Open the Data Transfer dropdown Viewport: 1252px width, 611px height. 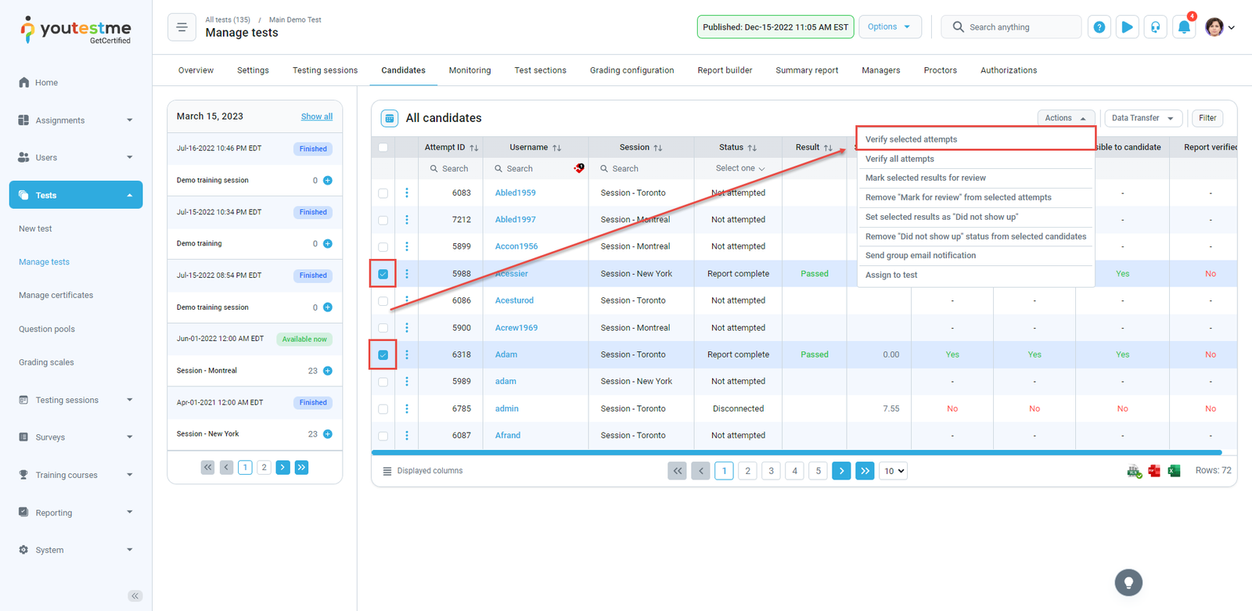pos(1142,118)
